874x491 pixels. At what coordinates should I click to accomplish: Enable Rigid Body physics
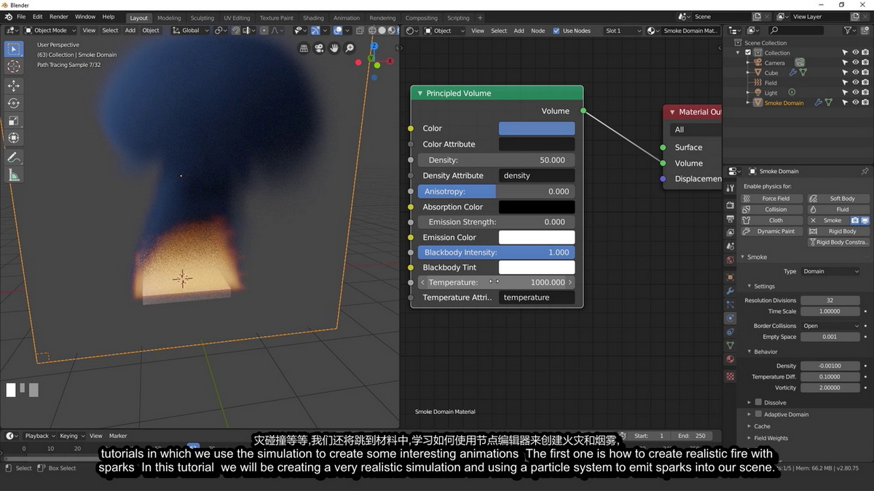838,231
